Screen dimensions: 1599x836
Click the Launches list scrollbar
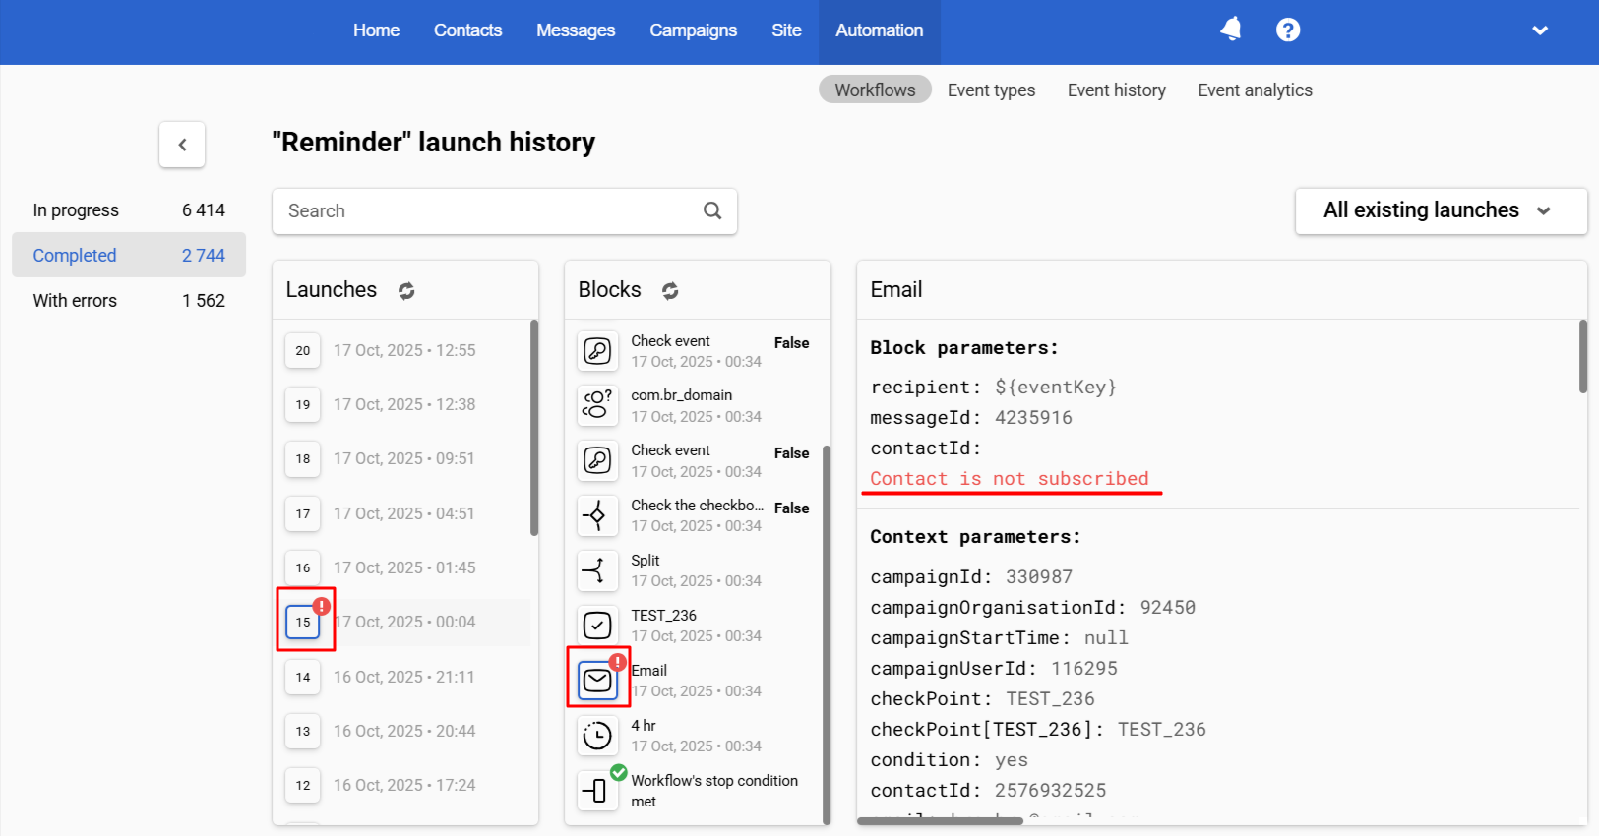(x=534, y=428)
